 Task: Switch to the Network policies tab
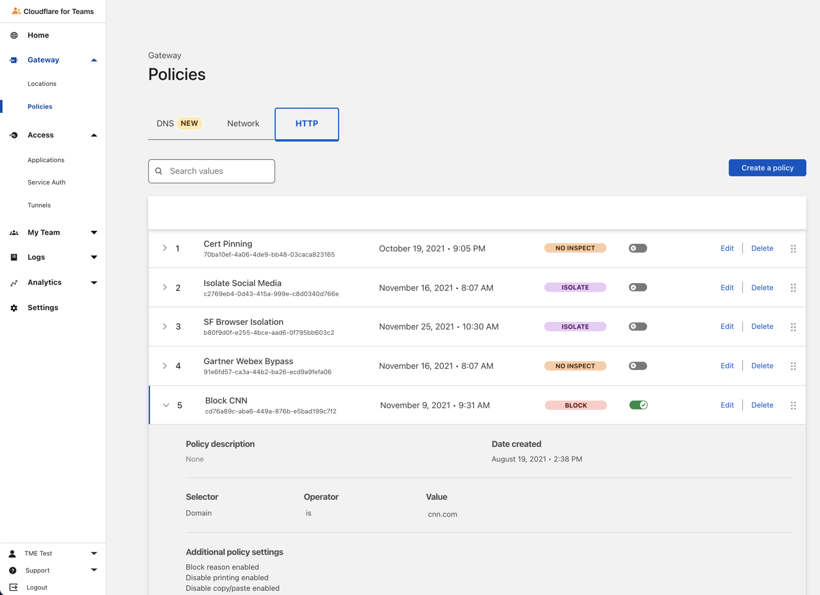243,123
